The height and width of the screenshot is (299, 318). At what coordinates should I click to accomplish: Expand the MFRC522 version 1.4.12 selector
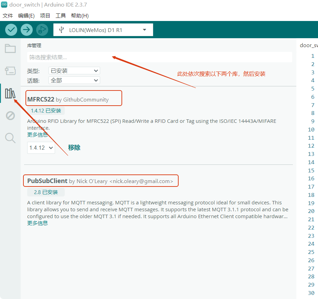[x=41, y=148]
